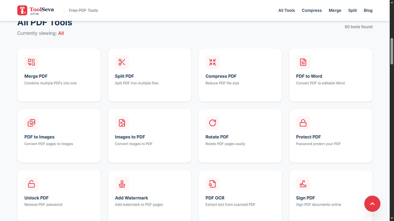
Task: Open the PDF to Word title
Action: (309, 76)
